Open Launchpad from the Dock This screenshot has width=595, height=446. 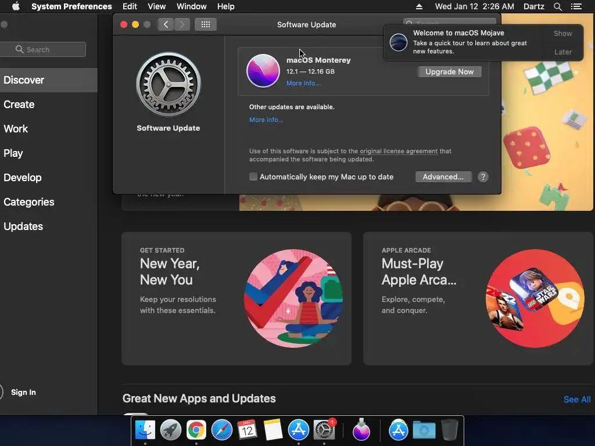click(170, 430)
